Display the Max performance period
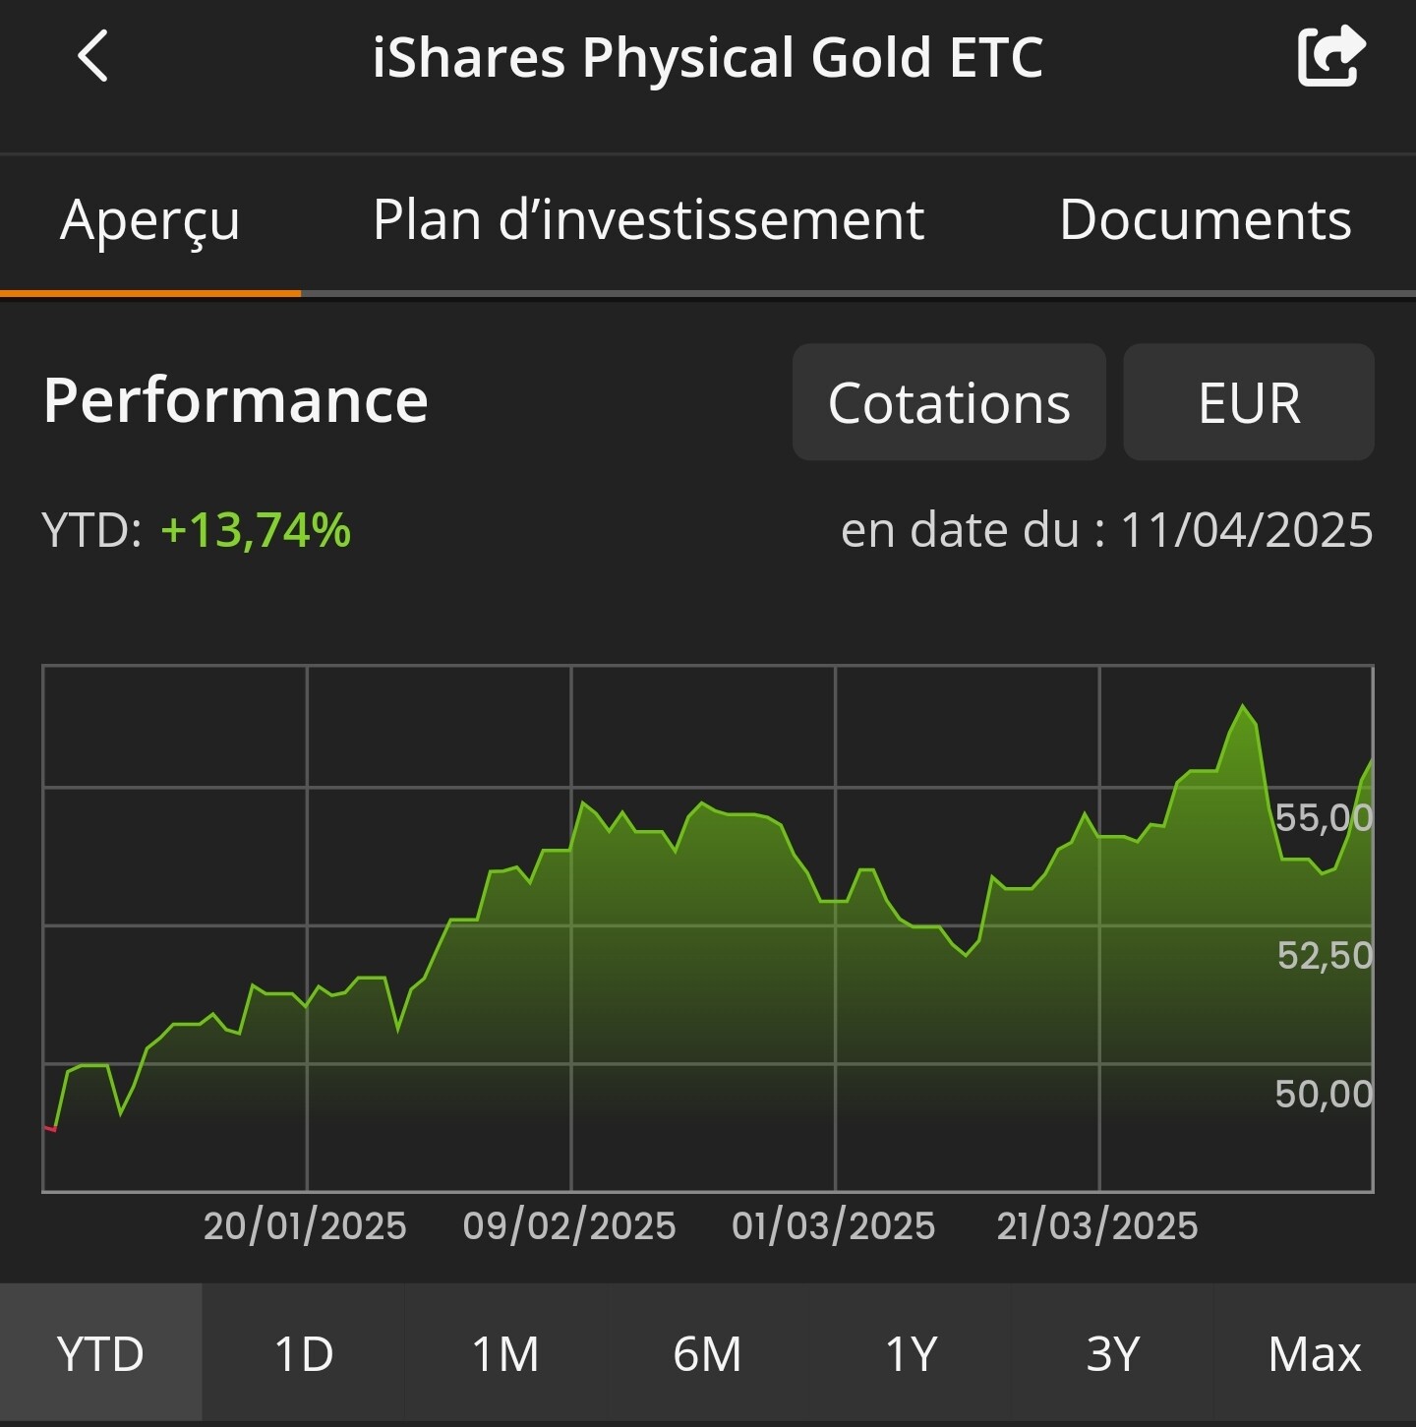1416x1427 pixels. pos(1315,1353)
